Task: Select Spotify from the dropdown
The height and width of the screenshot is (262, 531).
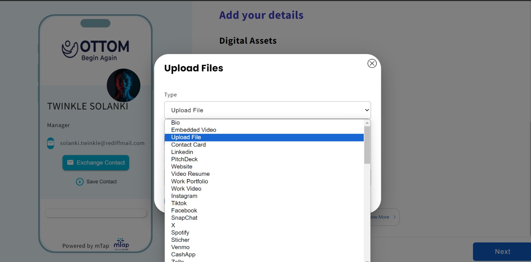Action: (264, 233)
